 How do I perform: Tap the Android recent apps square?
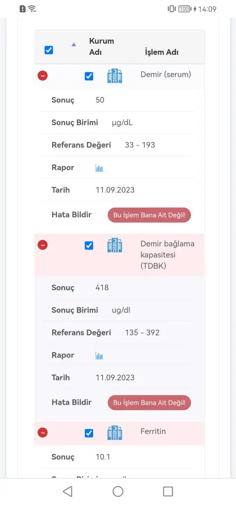[x=168, y=492]
